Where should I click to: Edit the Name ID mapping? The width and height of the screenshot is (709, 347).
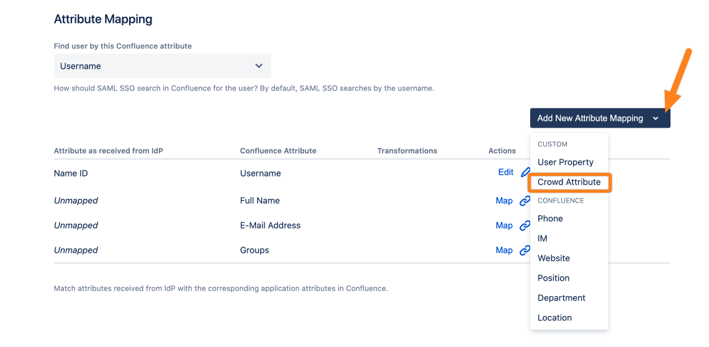505,172
